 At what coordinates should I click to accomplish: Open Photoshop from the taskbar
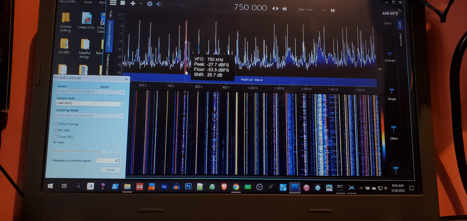point(188,187)
